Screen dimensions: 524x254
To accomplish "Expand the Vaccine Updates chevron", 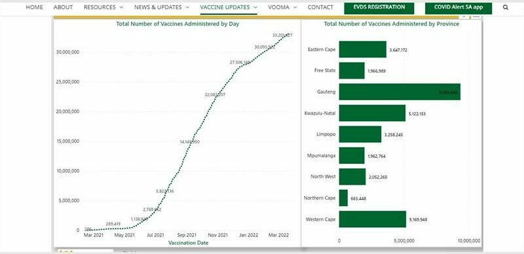I will point(255,7).
